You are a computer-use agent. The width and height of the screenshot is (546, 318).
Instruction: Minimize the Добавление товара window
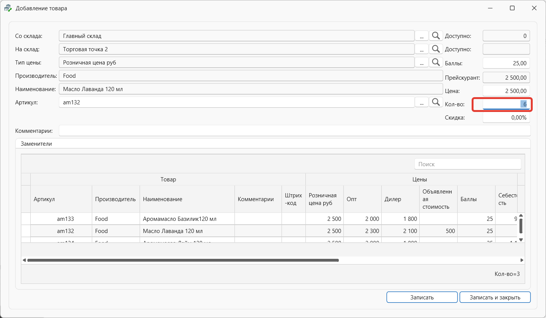490,8
